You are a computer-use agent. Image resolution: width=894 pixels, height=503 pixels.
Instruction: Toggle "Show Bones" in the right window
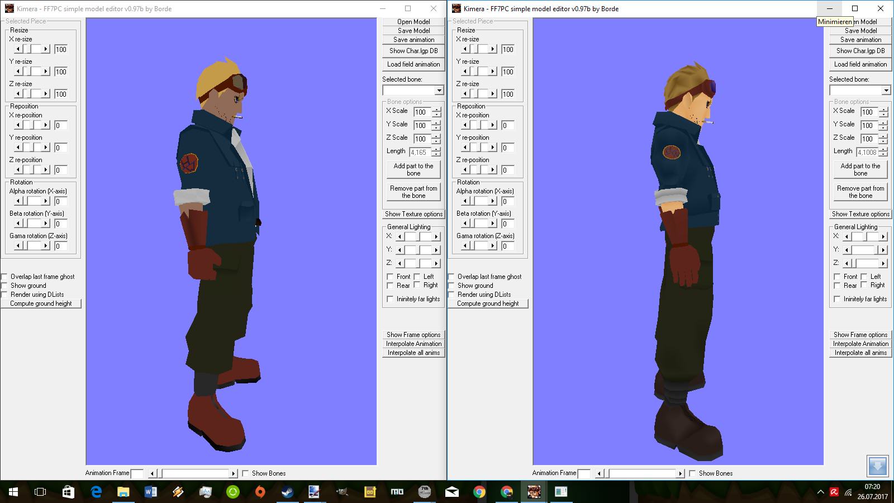tap(692, 473)
